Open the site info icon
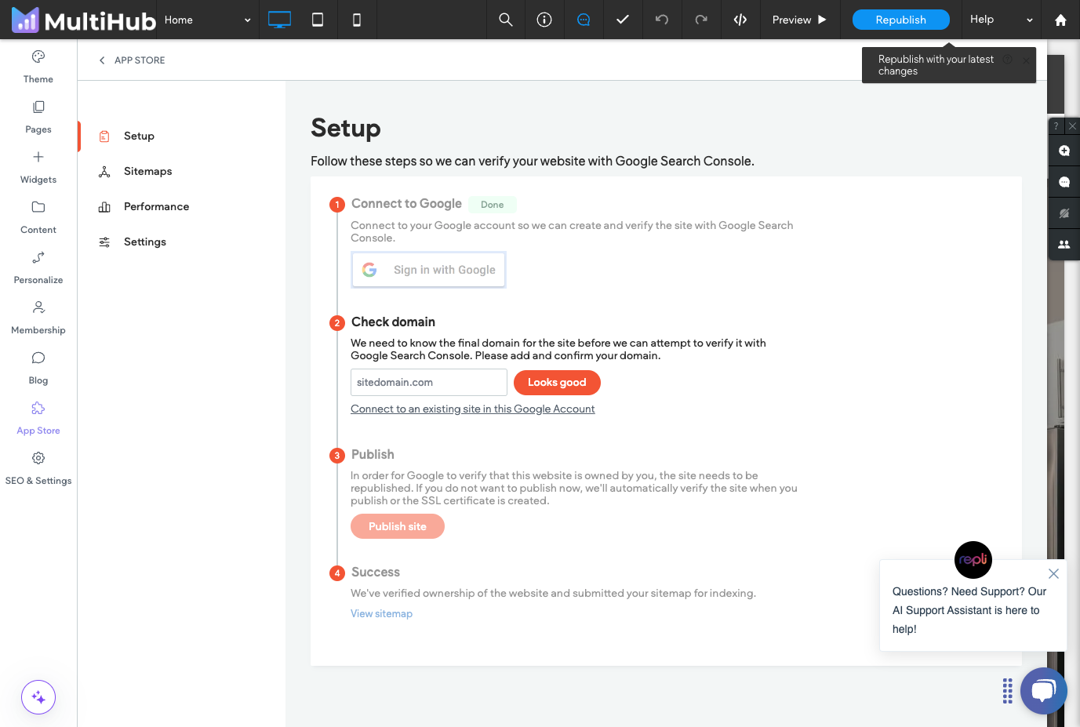Screen dimensions: 1080x727 click(x=544, y=20)
